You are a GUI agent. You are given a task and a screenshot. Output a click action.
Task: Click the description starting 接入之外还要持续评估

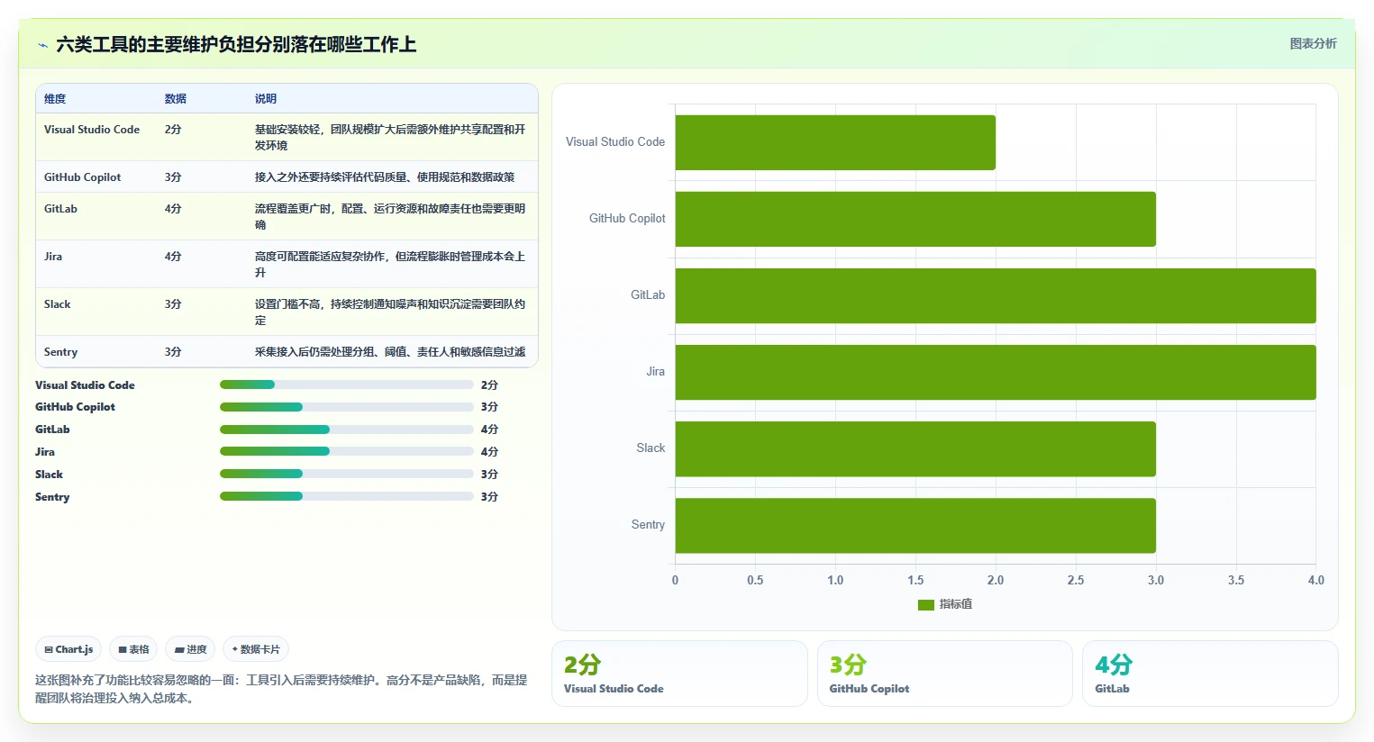[x=385, y=177]
